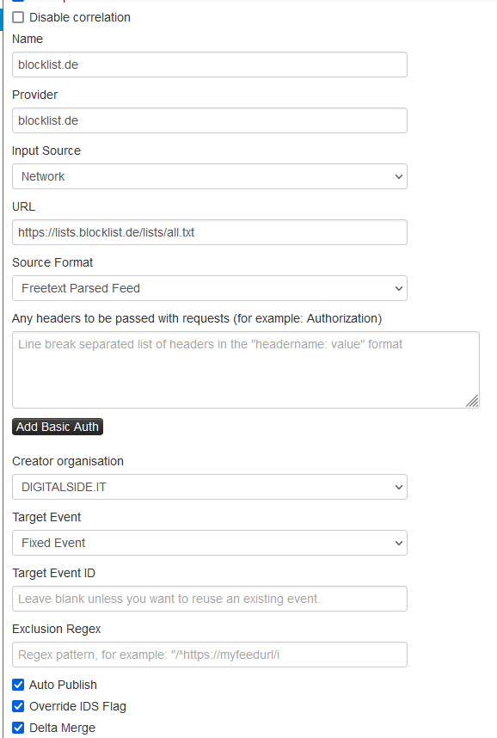This screenshot has width=497, height=738.
Task: Open the Creator organisation dropdown
Action: pyautogui.click(x=209, y=487)
